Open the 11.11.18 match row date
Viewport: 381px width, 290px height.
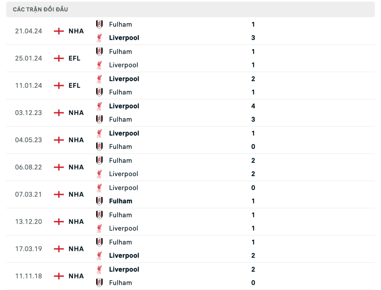[28, 276]
